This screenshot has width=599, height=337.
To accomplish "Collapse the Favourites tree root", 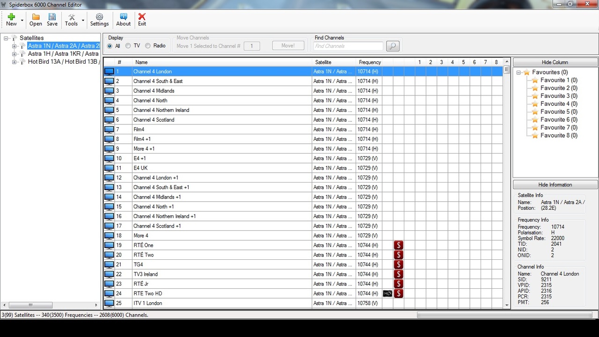I will pos(519,73).
